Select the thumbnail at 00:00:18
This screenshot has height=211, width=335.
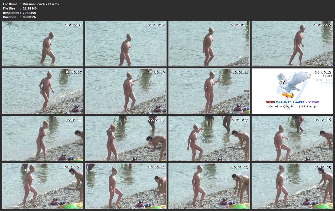(292, 139)
